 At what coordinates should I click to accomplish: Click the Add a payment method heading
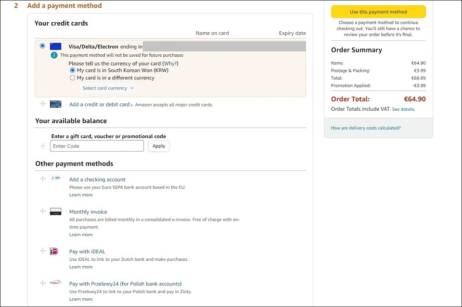pyautogui.click(x=64, y=6)
